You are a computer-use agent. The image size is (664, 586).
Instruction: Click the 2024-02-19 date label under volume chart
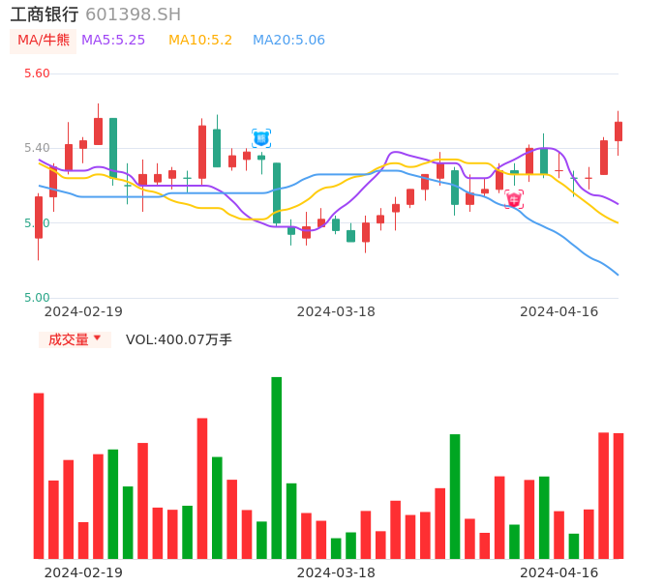coord(83,572)
